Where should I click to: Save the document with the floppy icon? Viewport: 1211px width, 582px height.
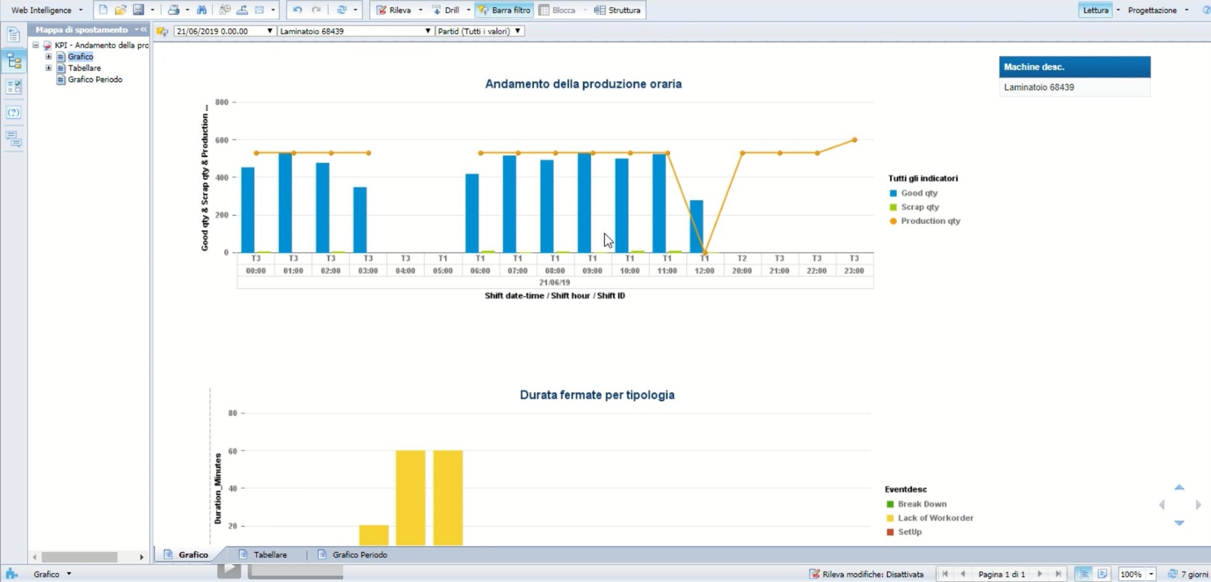[x=138, y=10]
